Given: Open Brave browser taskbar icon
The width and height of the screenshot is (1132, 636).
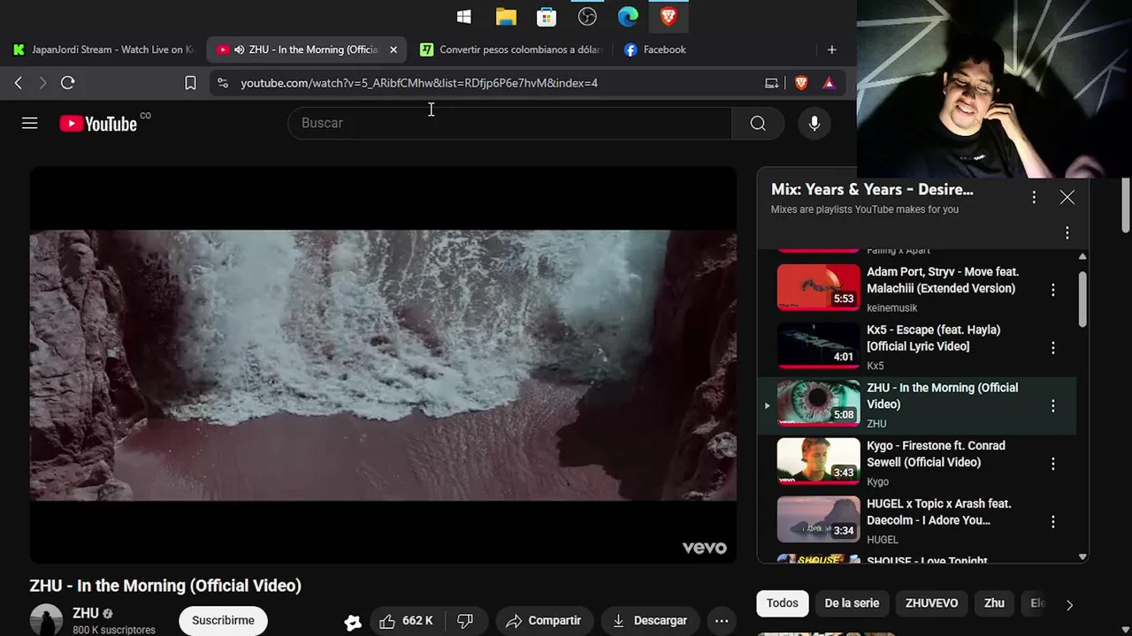Looking at the screenshot, I should [669, 16].
